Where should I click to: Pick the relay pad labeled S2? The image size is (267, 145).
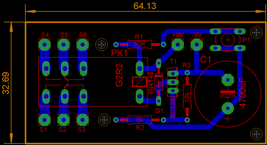point(46,68)
